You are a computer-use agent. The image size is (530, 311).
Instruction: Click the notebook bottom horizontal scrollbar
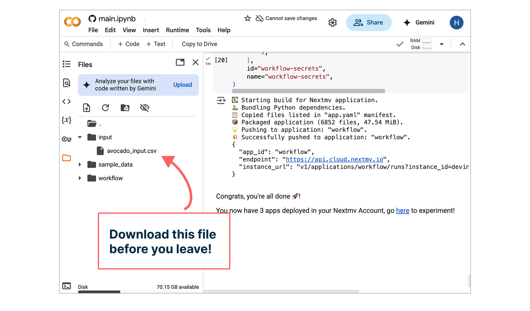tap(281, 291)
